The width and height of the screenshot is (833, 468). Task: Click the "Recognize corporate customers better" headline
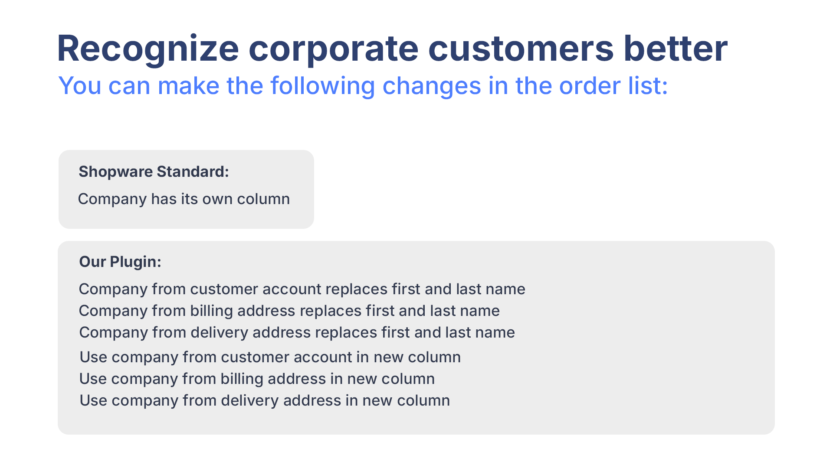392,49
